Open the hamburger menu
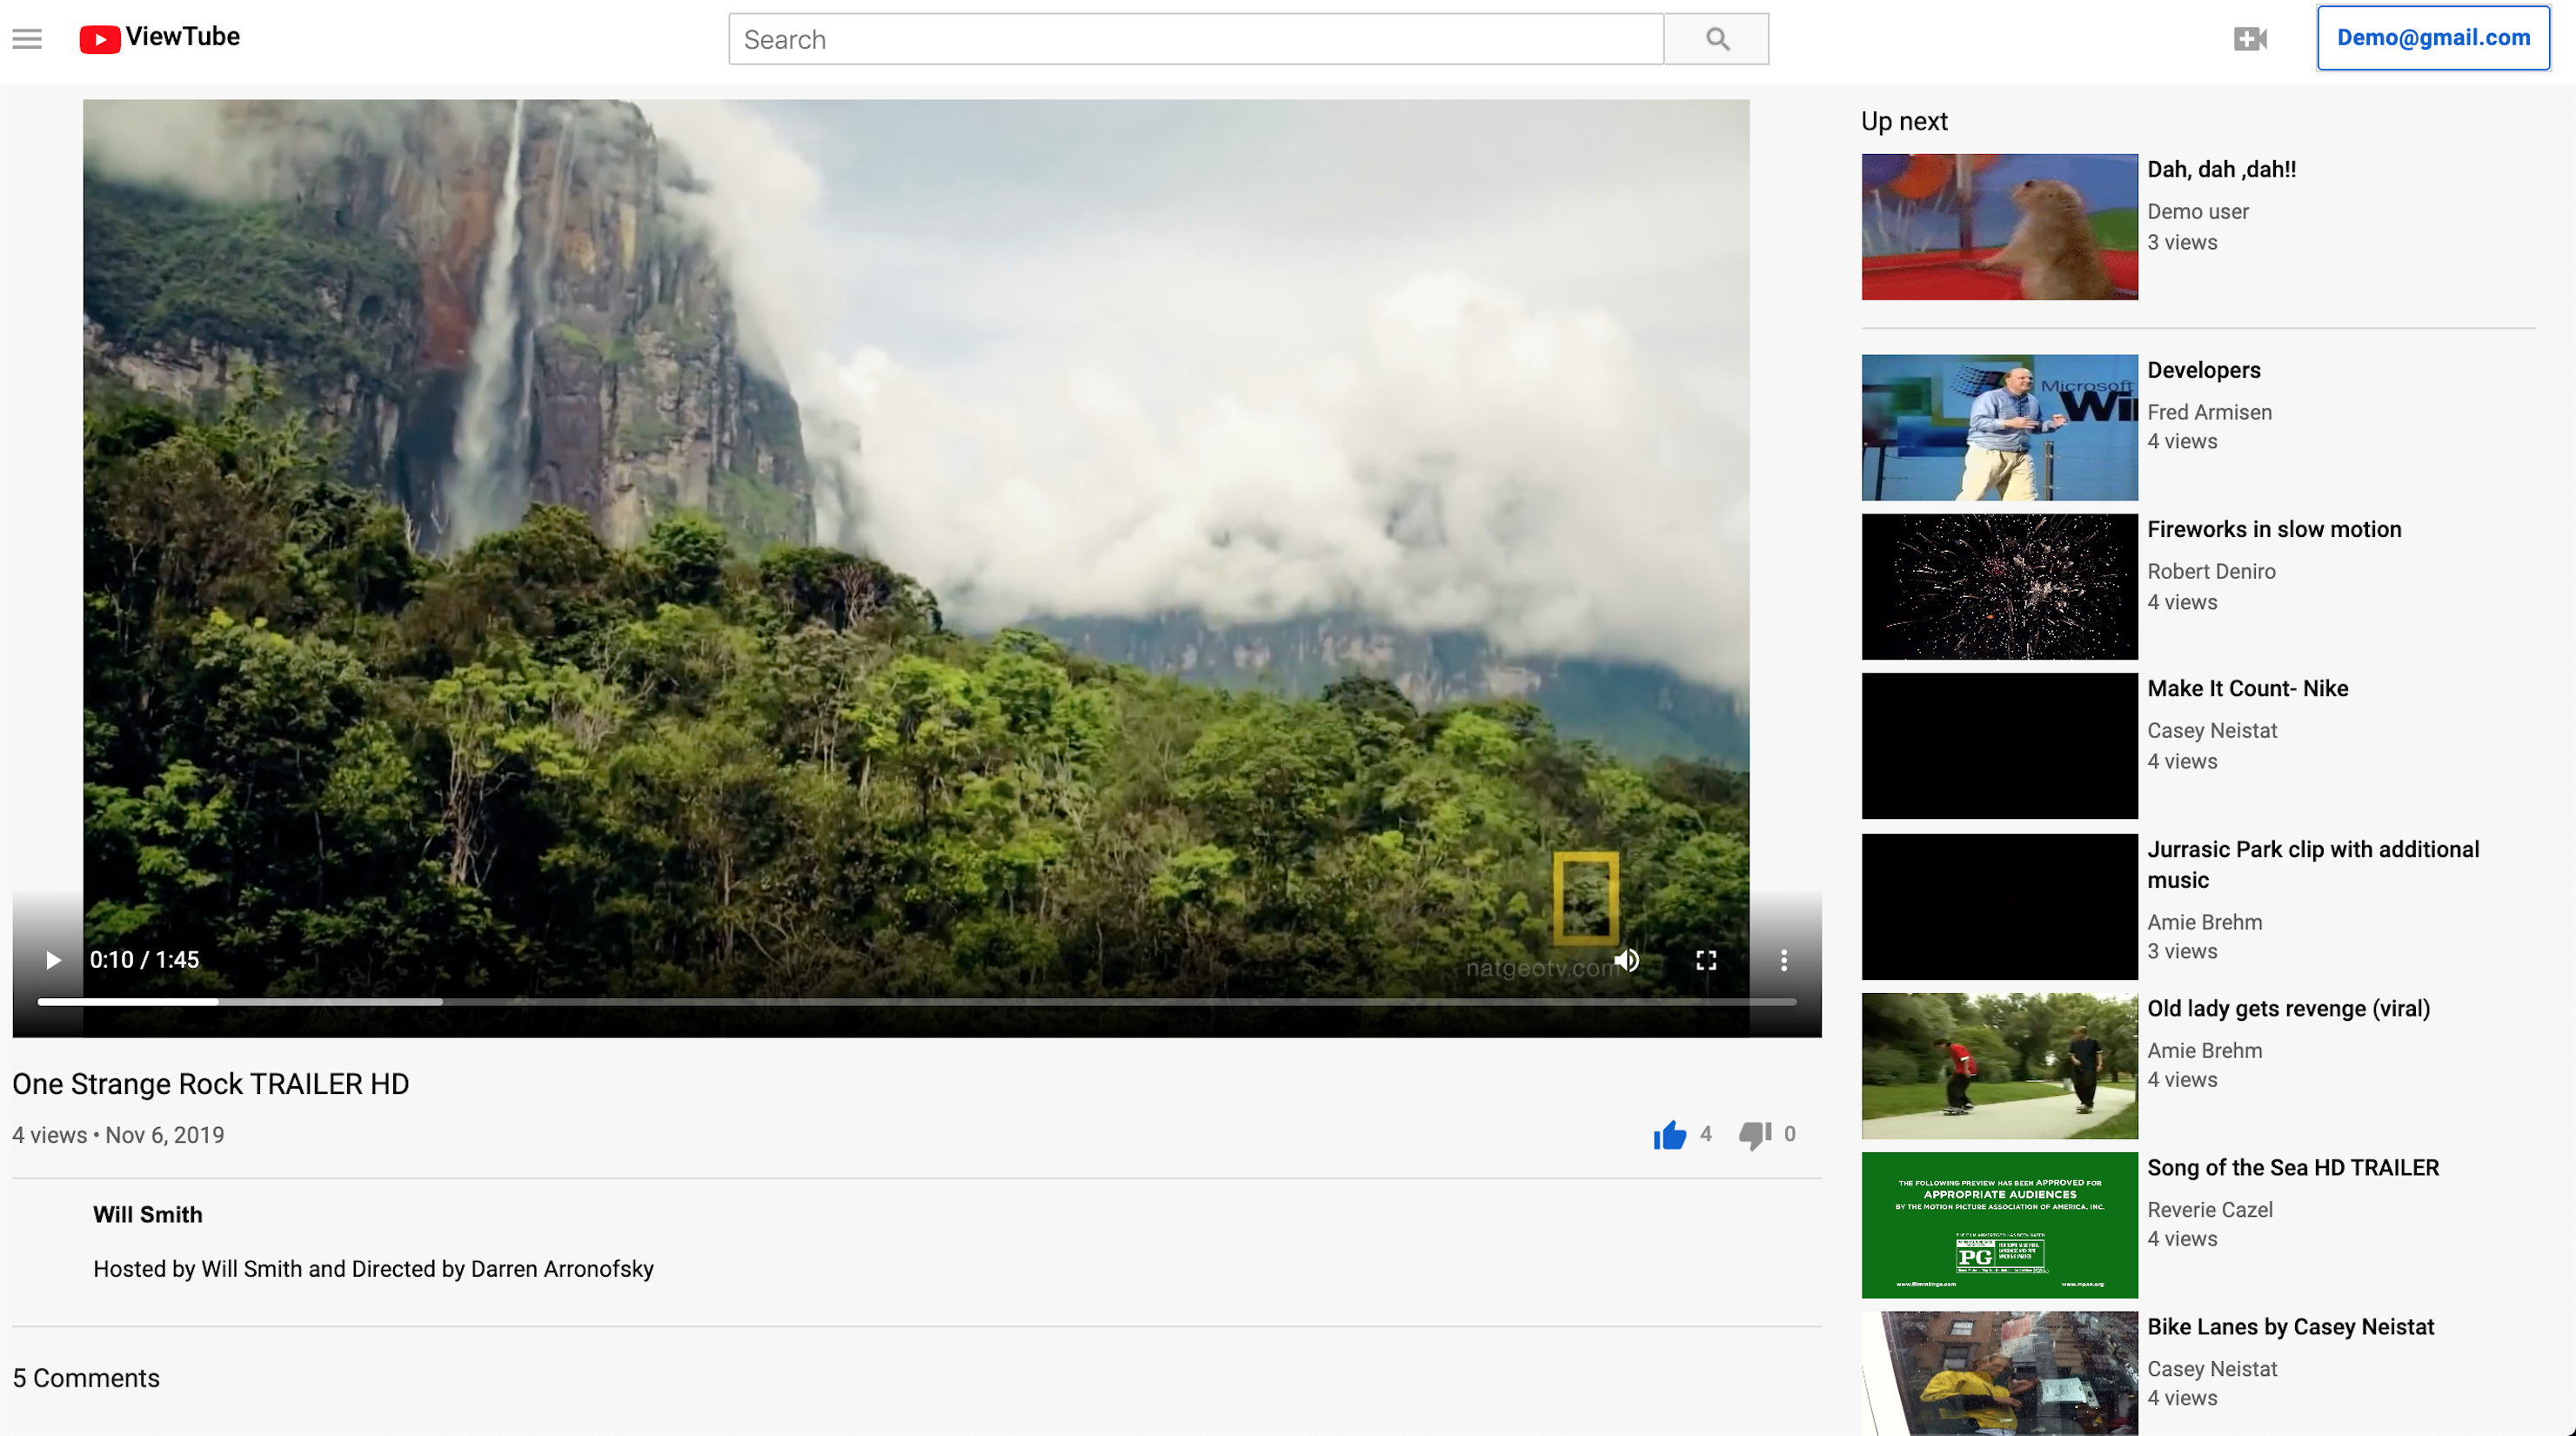Image resolution: width=2576 pixels, height=1436 pixels. [27, 39]
